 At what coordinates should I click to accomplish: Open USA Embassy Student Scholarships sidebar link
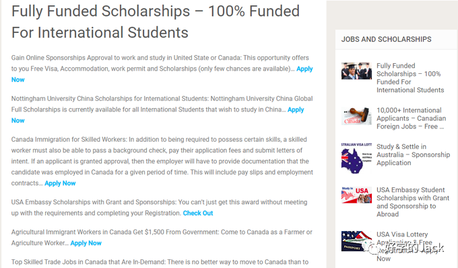point(413,202)
